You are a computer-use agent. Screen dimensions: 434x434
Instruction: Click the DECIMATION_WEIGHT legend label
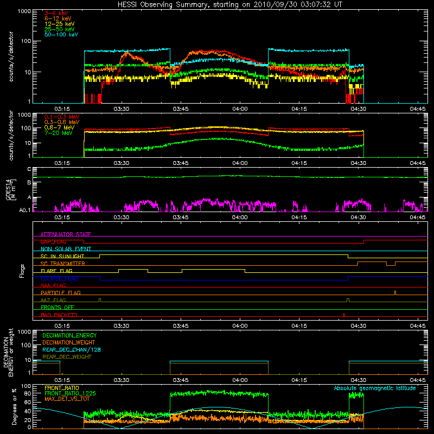coord(69,342)
